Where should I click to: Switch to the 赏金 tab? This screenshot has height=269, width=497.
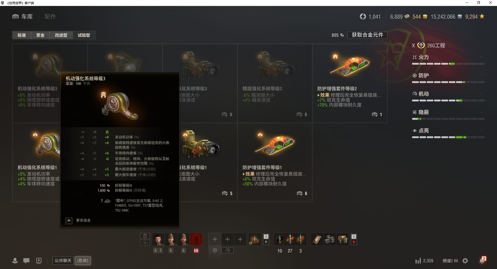click(x=40, y=35)
